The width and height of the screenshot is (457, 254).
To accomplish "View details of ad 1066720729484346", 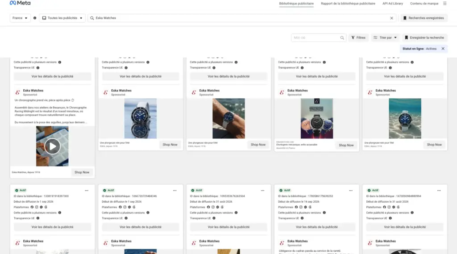I will (141, 227).
